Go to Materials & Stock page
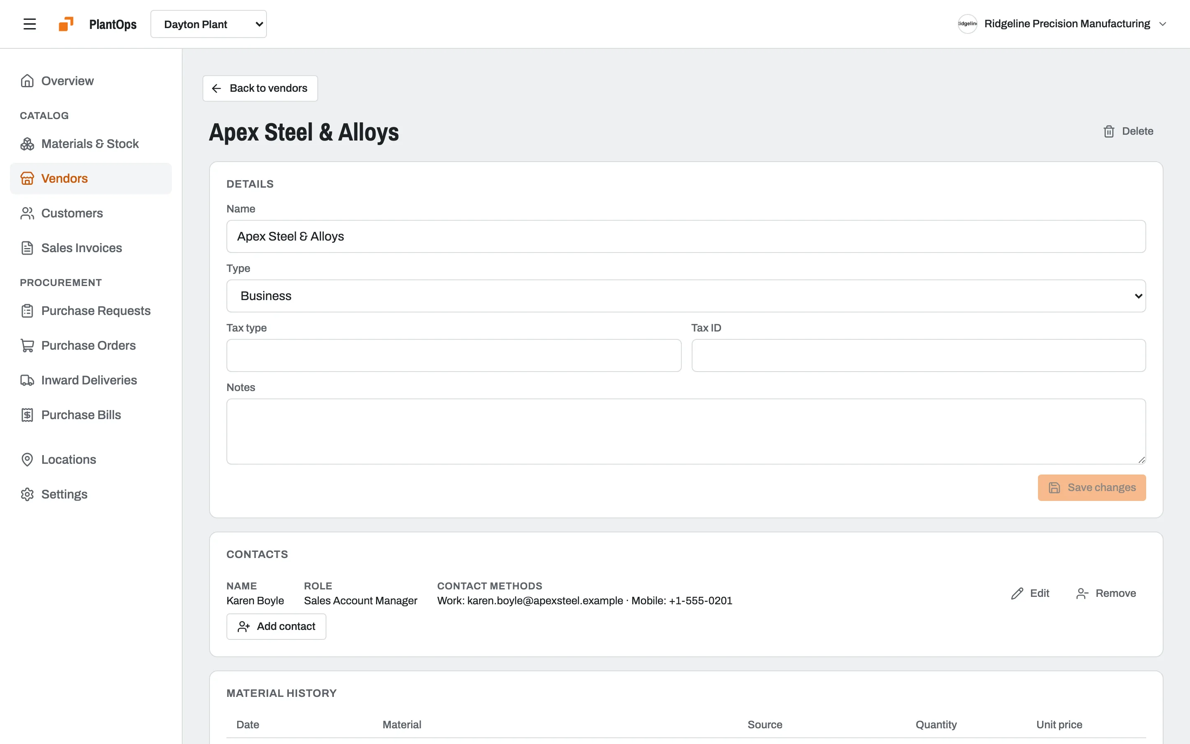Screen dimensions: 1190x744 click(91, 144)
